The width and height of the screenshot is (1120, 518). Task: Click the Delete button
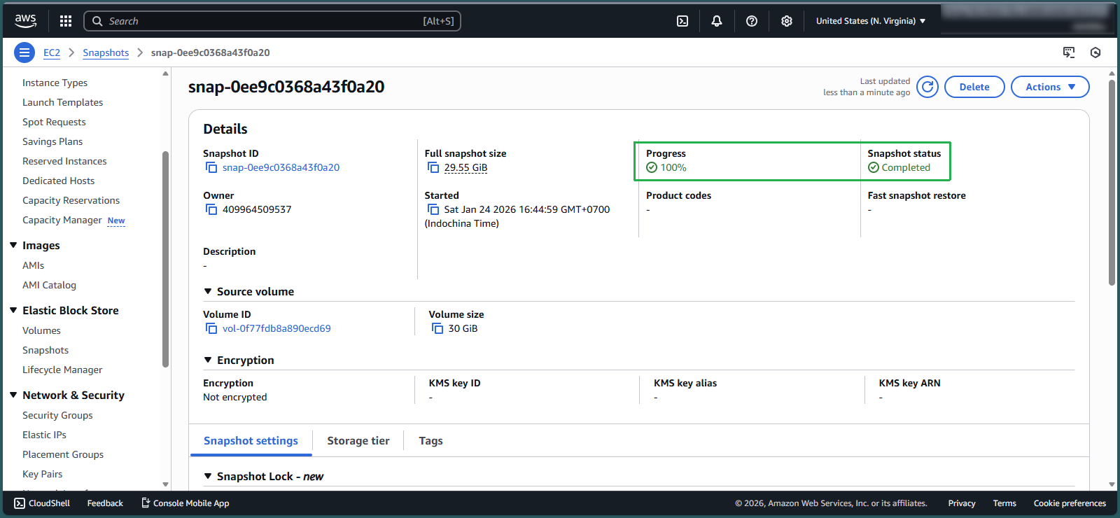tap(974, 87)
